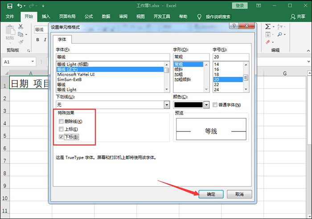Click the 取消 Cancel button

[239, 194]
